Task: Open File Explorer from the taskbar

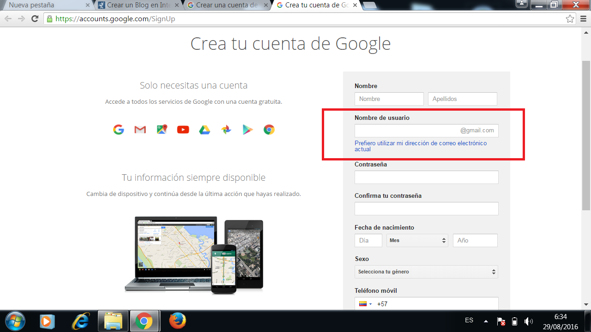Action: pyautogui.click(x=113, y=321)
